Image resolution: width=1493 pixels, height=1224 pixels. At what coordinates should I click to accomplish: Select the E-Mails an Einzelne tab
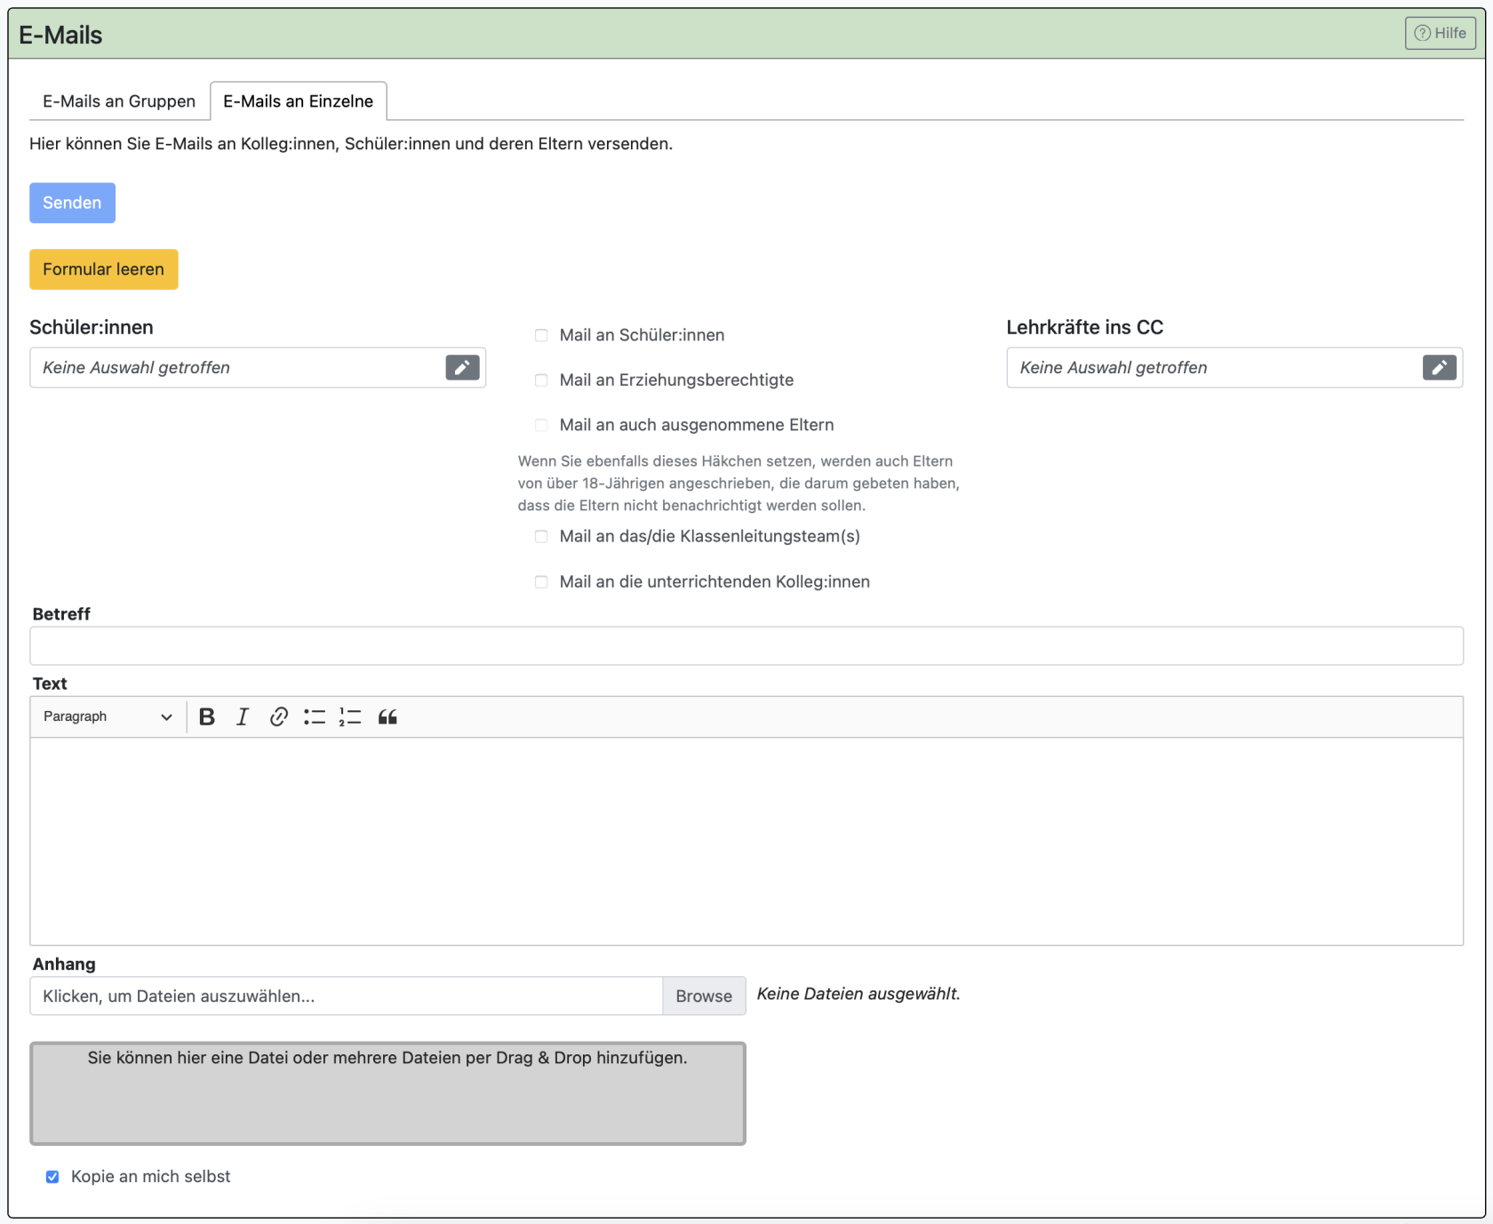(x=298, y=101)
